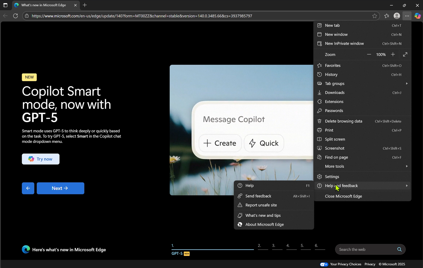The width and height of the screenshot is (423, 268).
Task: Click the address bar URL
Action: [x=142, y=16]
